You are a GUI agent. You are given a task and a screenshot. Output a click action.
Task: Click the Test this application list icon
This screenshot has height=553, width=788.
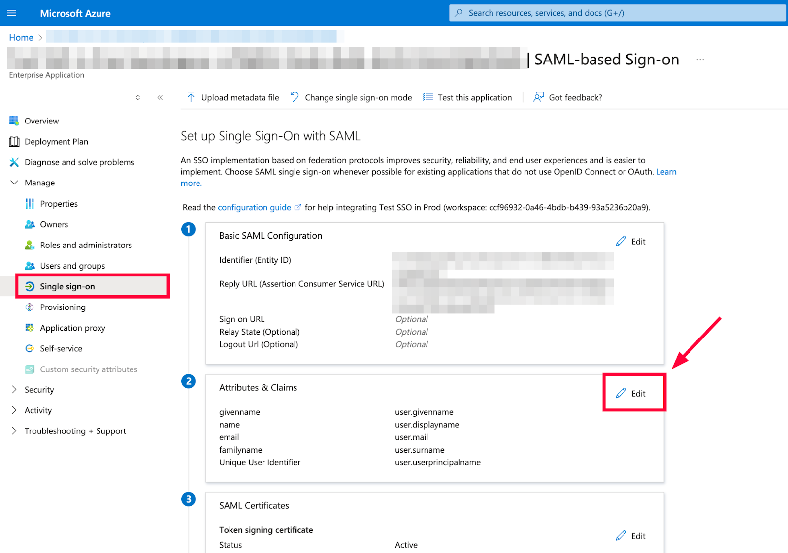click(x=427, y=97)
